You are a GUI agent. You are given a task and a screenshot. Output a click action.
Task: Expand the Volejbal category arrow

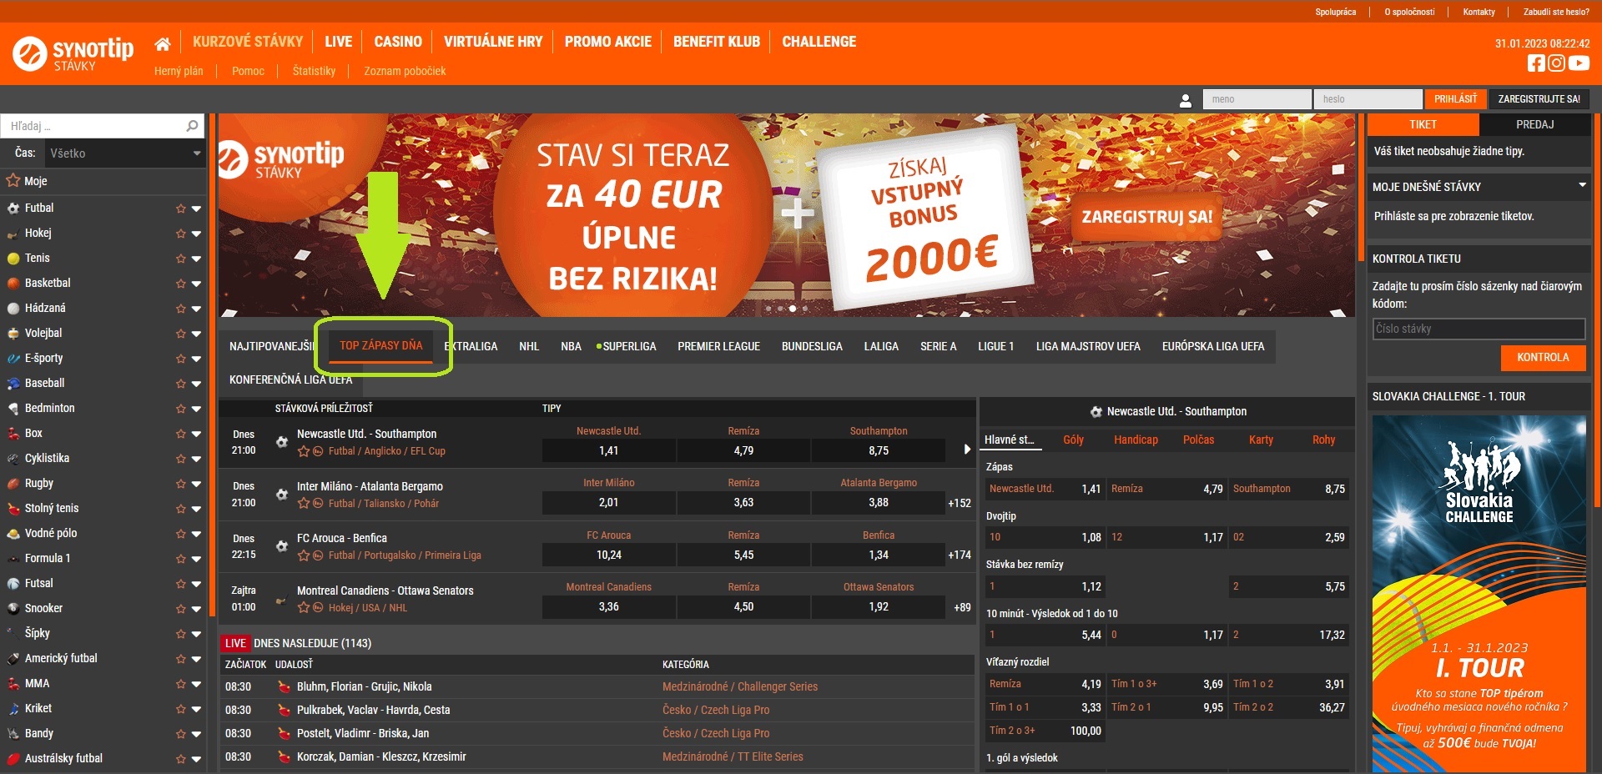point(197,334)
